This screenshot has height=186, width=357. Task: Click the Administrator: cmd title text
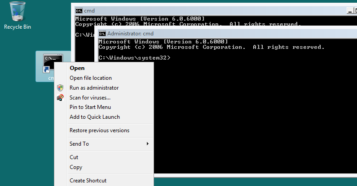(x=130, y=34)
